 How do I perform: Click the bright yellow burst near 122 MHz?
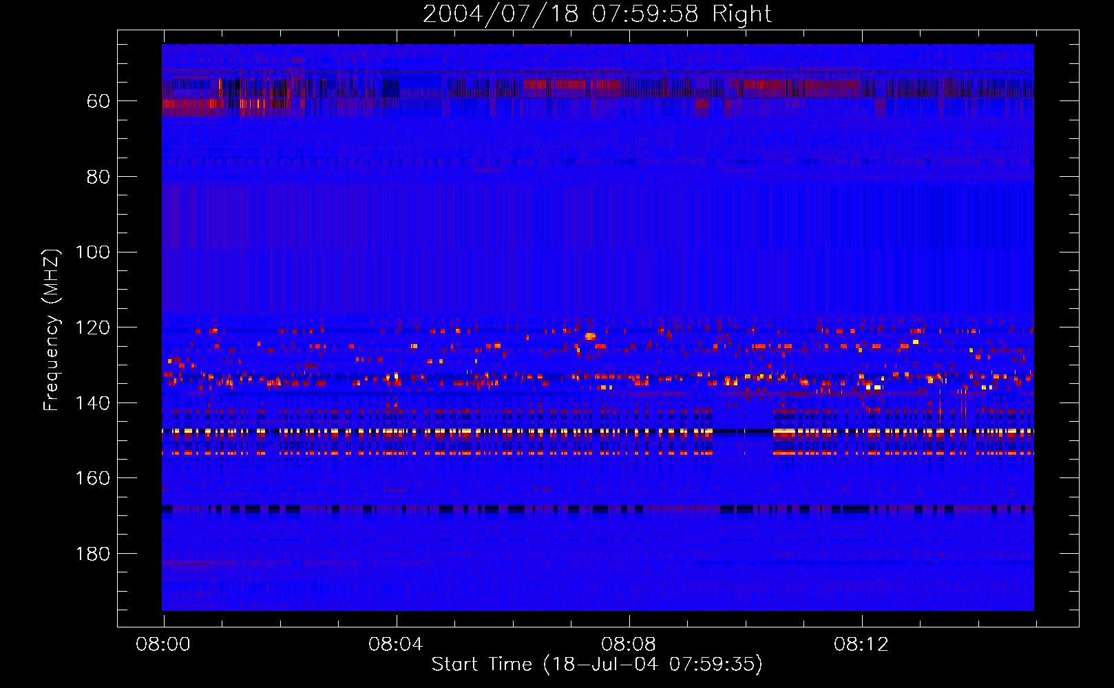(x=590, y=336)
